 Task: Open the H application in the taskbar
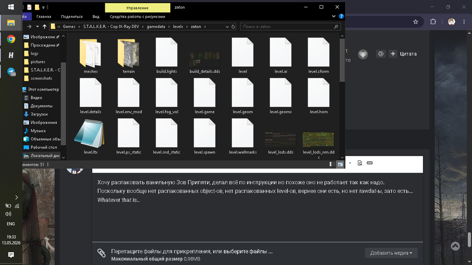(x=11, y=55)
